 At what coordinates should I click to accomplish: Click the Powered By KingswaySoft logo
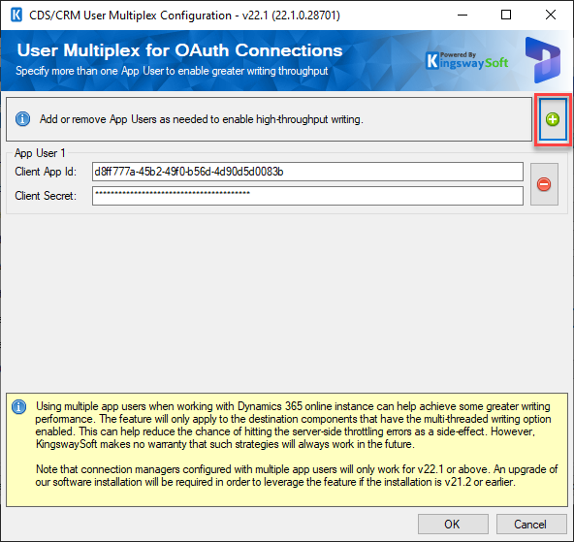(x=467, y=61)
